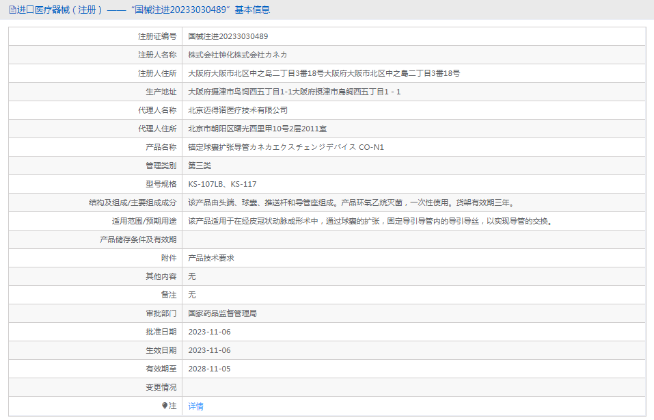This screenshot has width=654, height=420.
Task: Select agent address 北京市朝阳区曙光西里甲10号2层2011室
Action: click(258, 129)
